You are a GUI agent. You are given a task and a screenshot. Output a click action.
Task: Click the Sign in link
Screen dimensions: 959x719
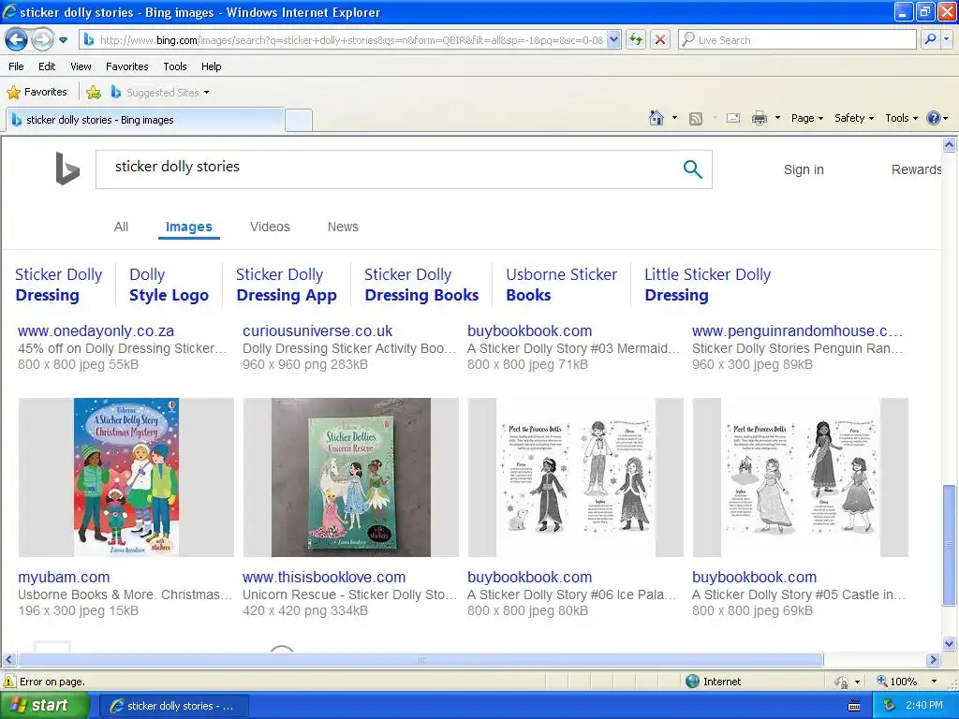804,169
